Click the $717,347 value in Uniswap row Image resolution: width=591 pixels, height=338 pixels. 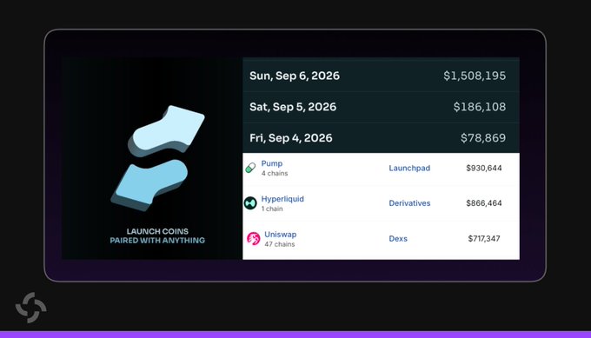pyautogui.click(x=484, y=239)
